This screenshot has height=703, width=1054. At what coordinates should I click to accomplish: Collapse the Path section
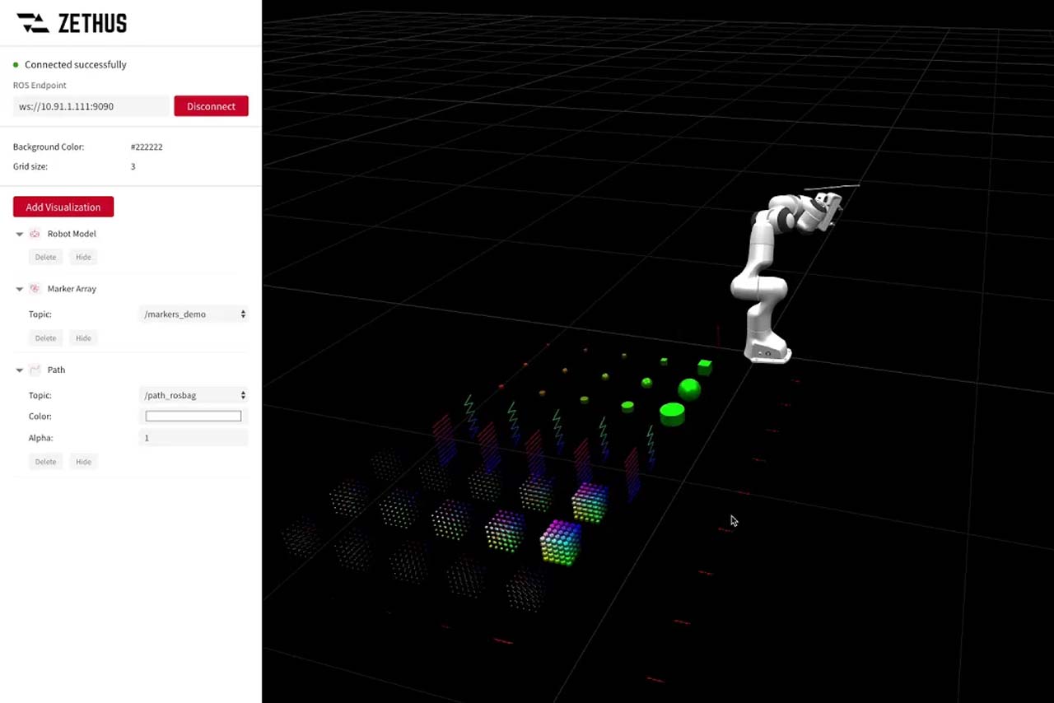(20, 370)
